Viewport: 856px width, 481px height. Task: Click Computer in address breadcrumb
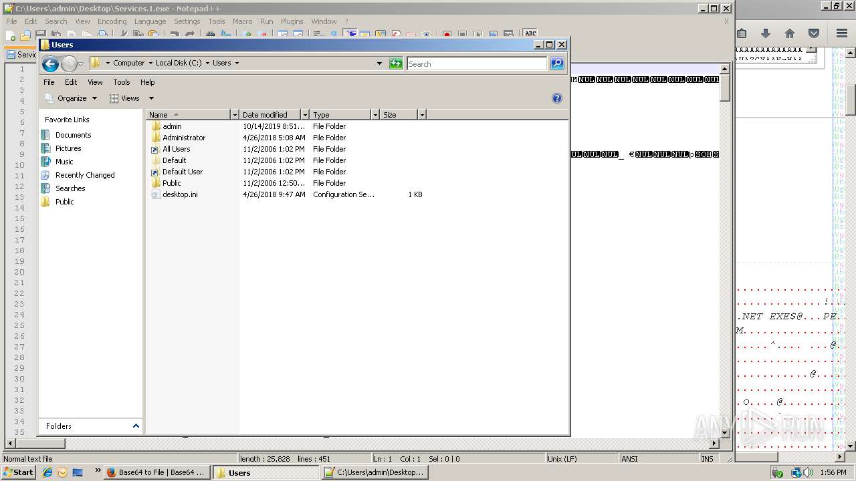[x=128, y=63]
